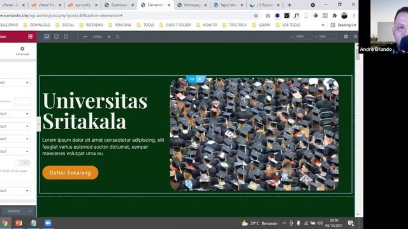Switch to the cPanel File browser tab
Screen dimensions: 408x229
[46, 5]
